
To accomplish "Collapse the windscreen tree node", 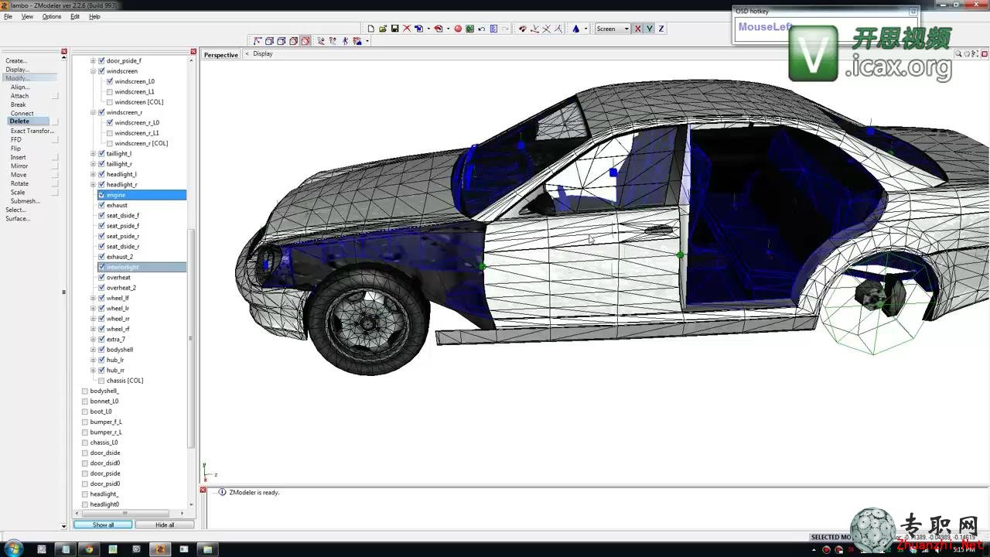I will [93, 71].
